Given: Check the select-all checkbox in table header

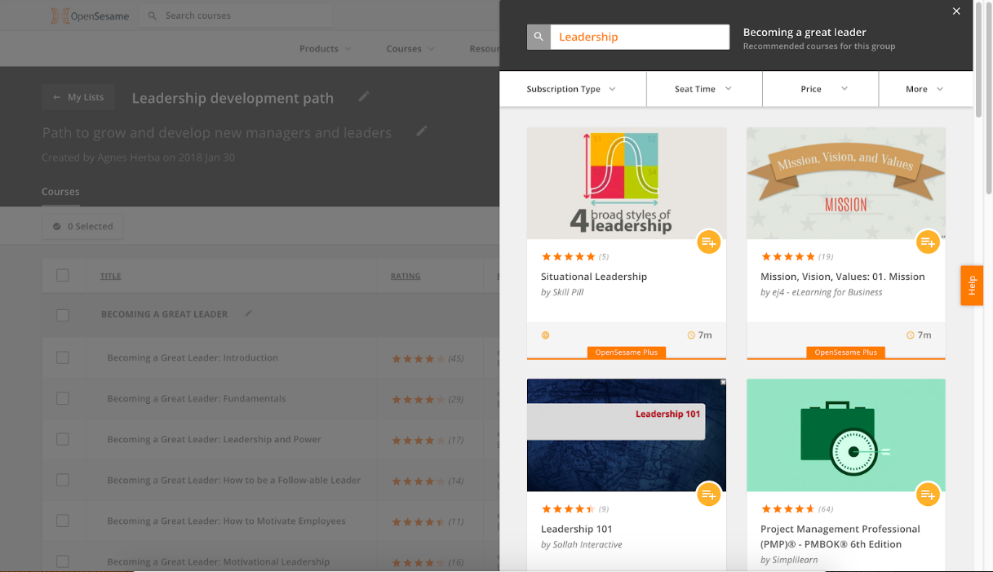Looking at the screenshot, I should (63, 276).
